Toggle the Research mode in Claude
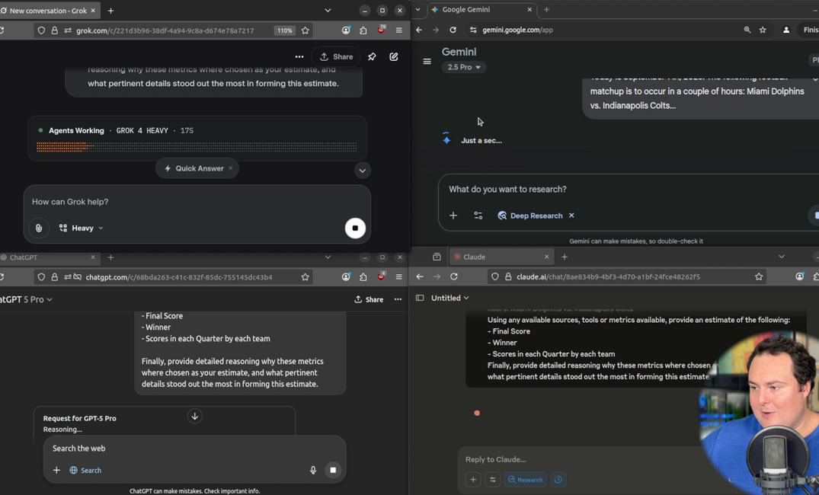This screenshot has width=819, height=495. point(526,480)
